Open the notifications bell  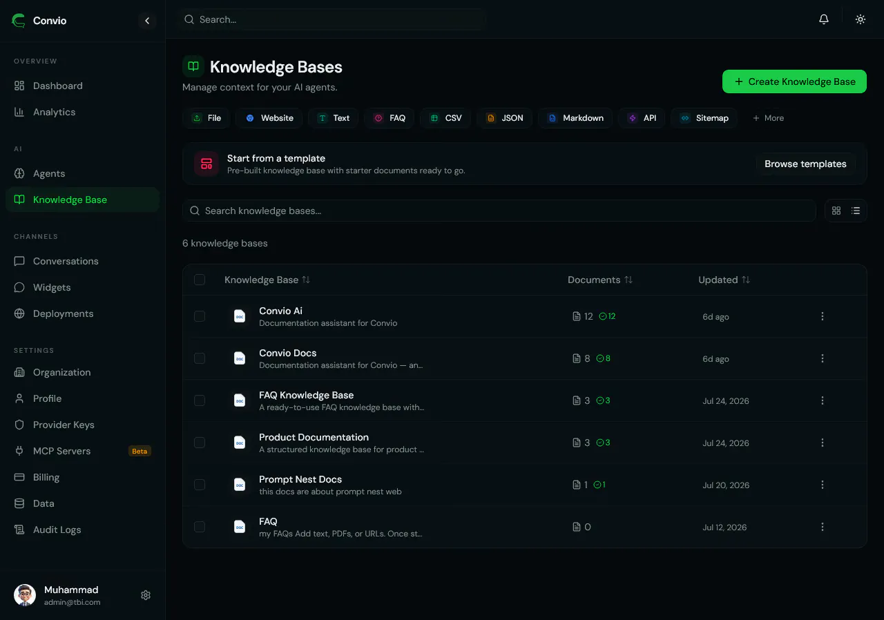(x=824, y=19)
